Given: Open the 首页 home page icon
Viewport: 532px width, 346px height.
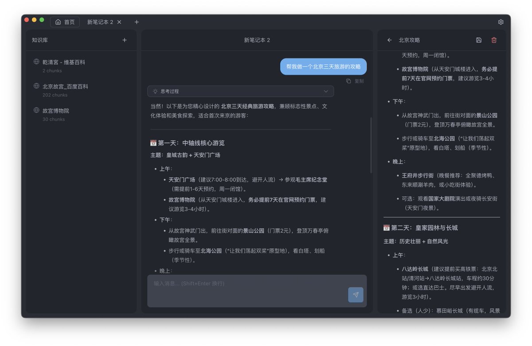Looking at the screenshot, I should [x=59, y=22].
